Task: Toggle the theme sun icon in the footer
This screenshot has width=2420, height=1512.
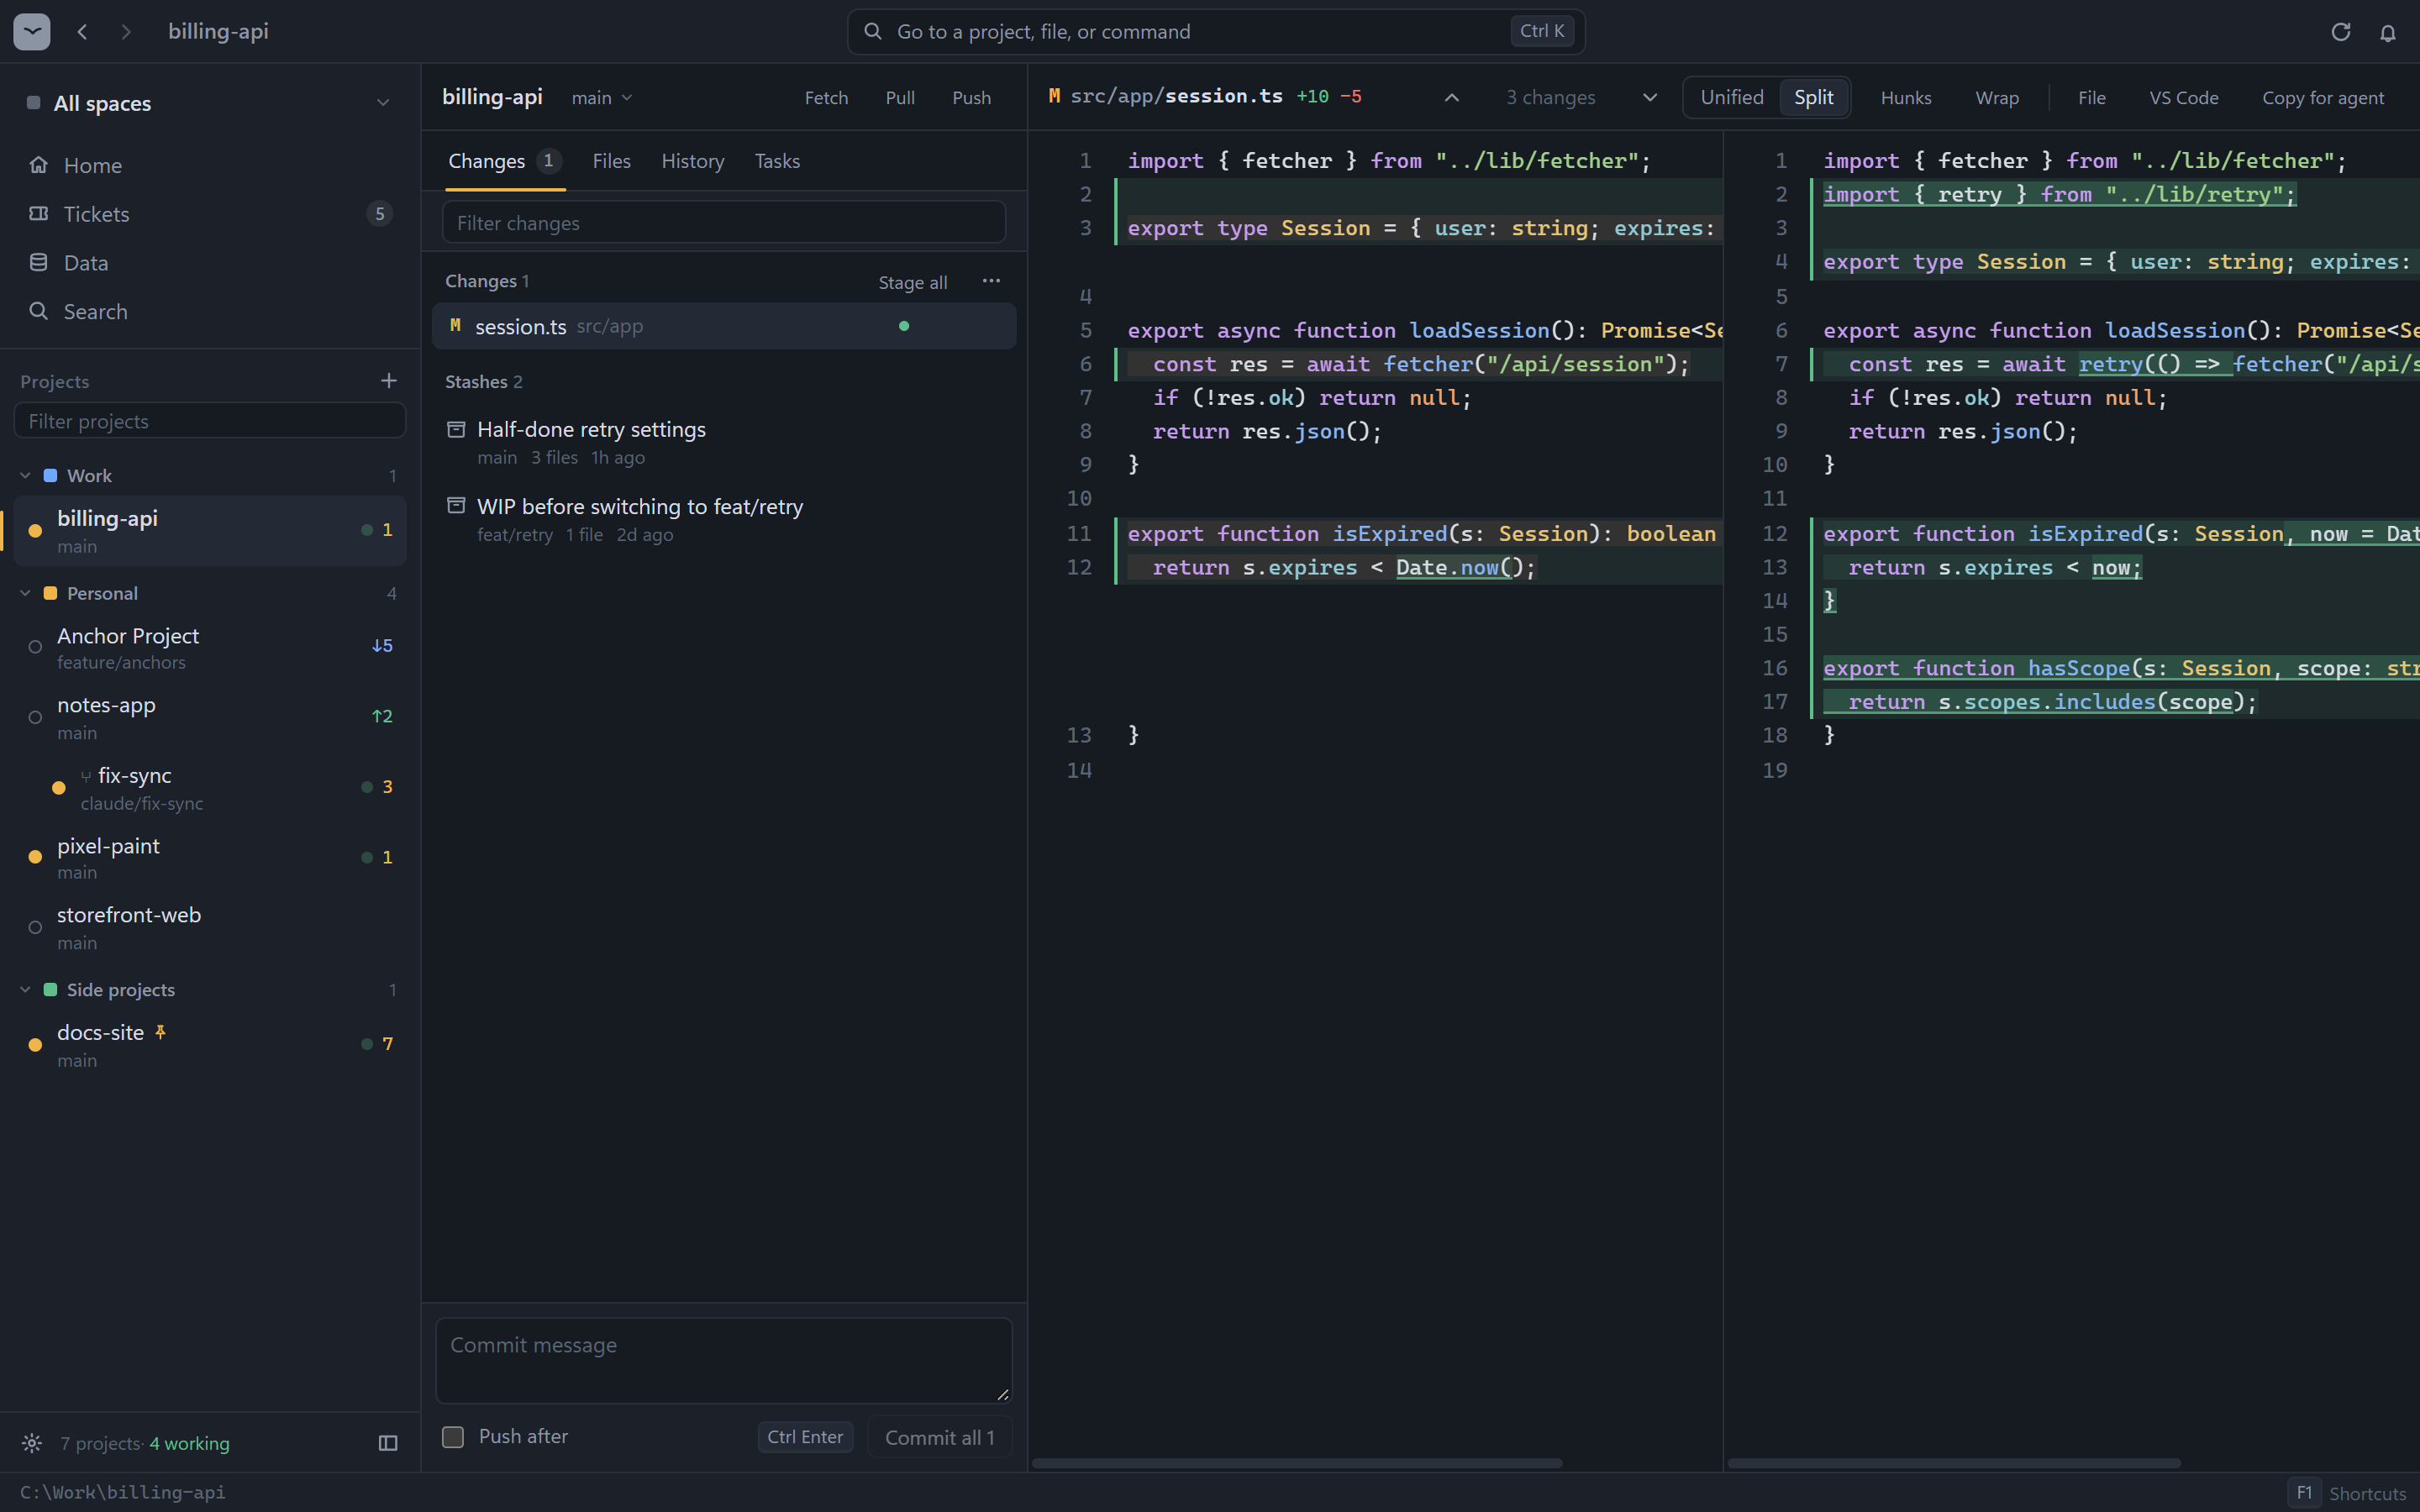Action: pos(32,1443)
